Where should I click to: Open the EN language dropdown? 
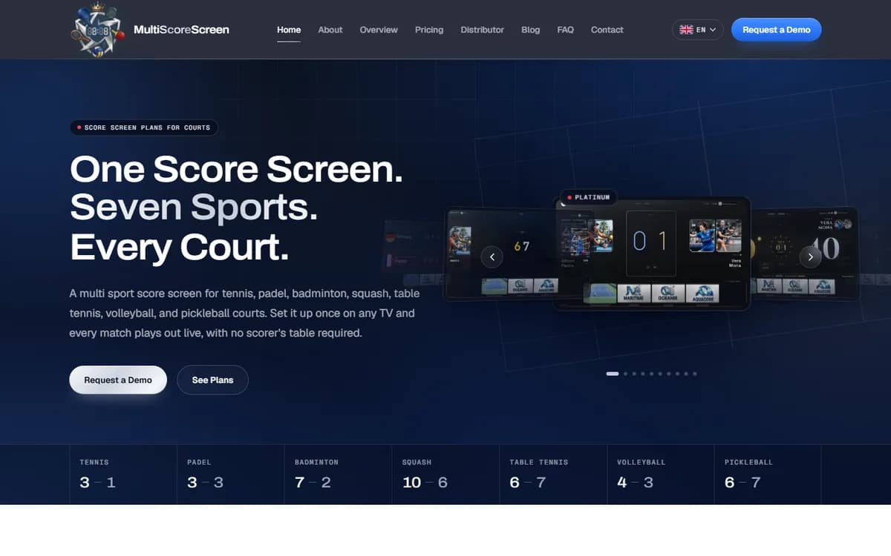(698, 30)
